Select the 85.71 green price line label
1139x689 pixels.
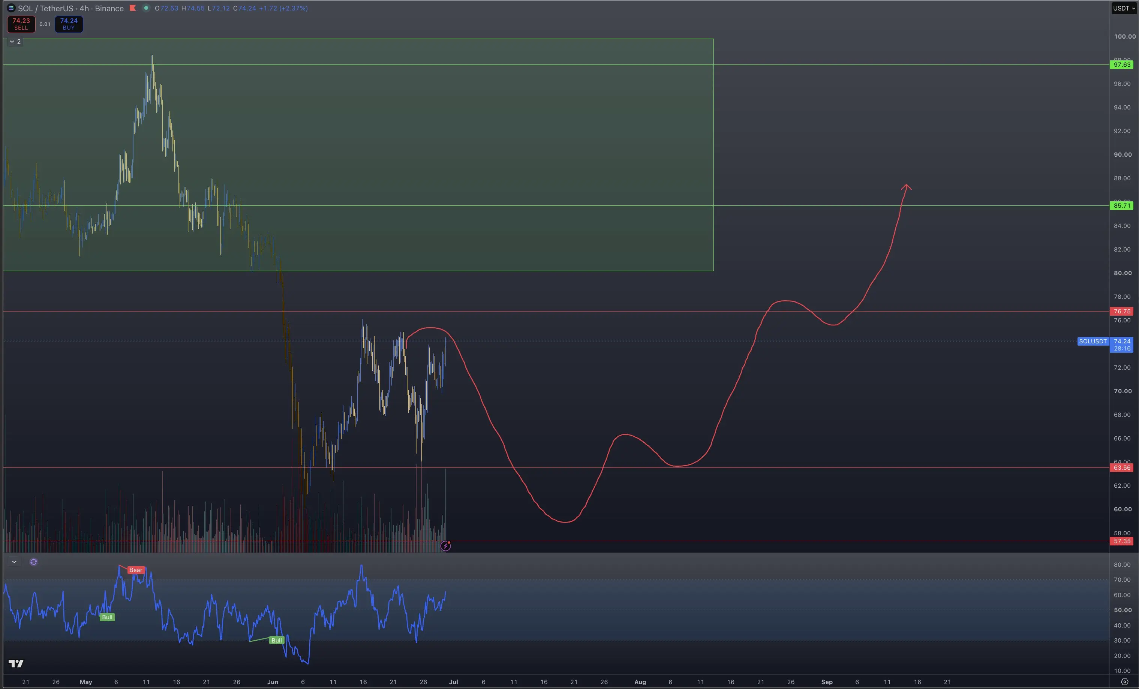pyautogui.click(x=1122, y=206)
